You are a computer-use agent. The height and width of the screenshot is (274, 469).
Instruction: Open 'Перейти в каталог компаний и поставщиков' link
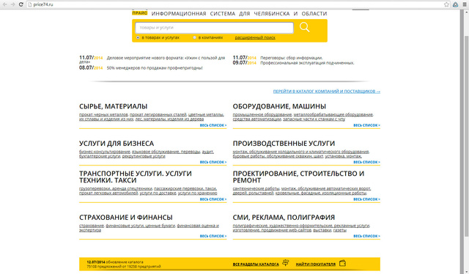(327, 92)
